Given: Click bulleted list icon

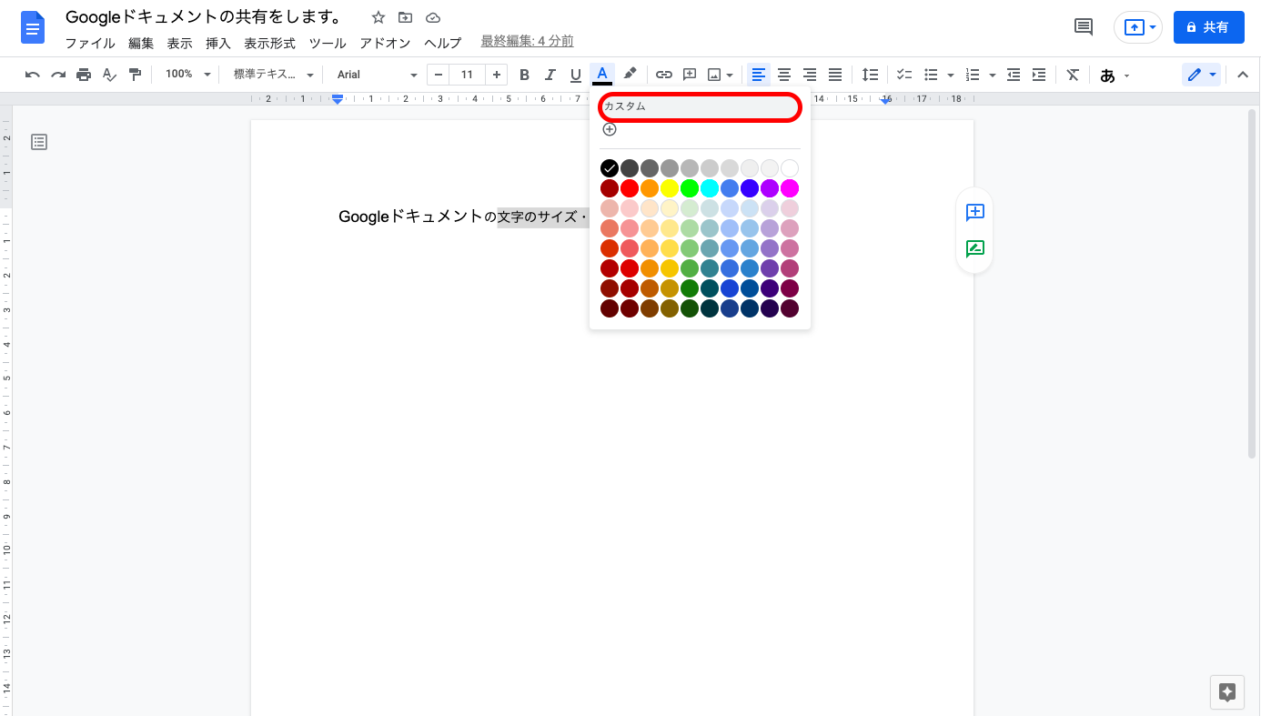Looking at the screenshot, I should [x=931, y=75].
